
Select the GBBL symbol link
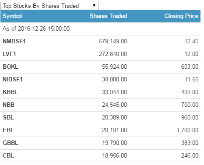point(11,143)
